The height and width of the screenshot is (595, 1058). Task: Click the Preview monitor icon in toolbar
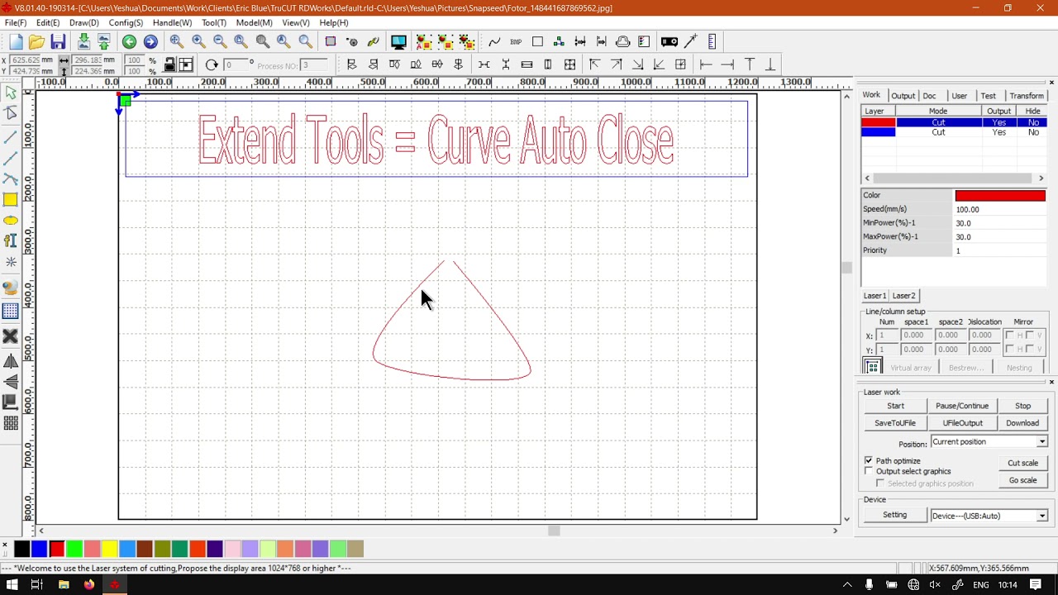[x=398, y=41]
